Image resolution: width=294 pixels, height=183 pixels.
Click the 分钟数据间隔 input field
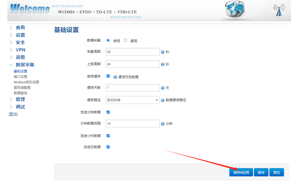pyautogui.click(x=133, y=124)
